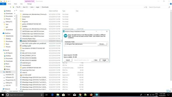Select the ee368group06 file
The height and width of the screenshot is (97, 172).
[x=26, y=46]
